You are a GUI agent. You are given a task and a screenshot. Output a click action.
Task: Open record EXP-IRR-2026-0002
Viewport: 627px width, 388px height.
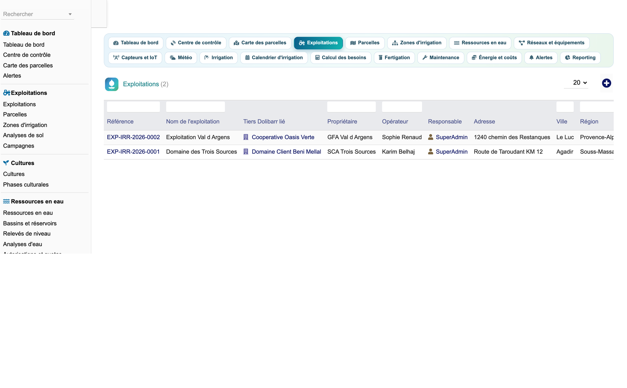pos(133,137)
